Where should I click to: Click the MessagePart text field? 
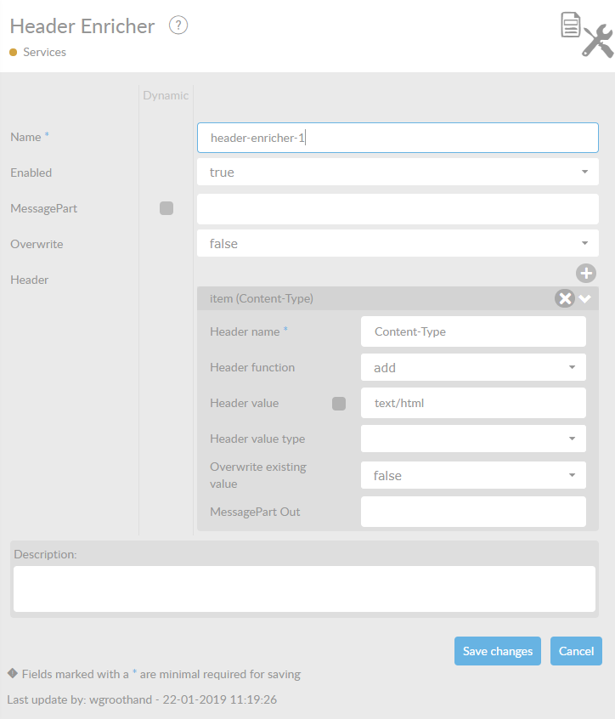tap(398, 209)
